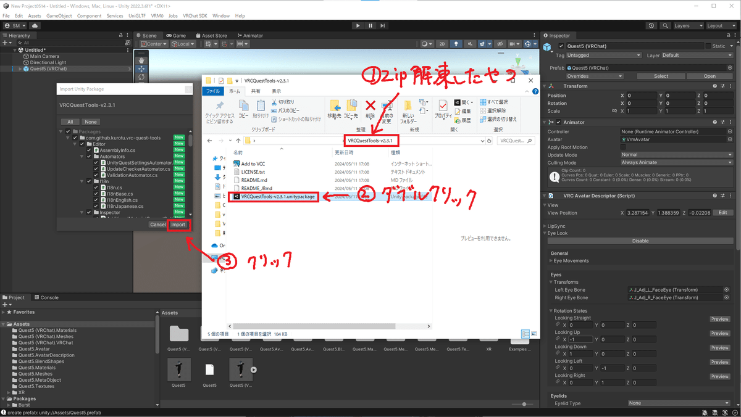Click the Hierarchy add plus button
Viewport: 741px width, 417px height.
coord(6,43)
